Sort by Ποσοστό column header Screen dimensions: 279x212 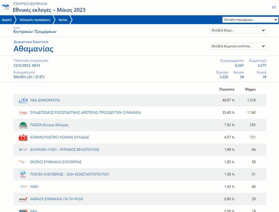point(227,89)
